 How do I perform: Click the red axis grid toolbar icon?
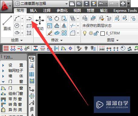(6, 48)
